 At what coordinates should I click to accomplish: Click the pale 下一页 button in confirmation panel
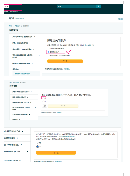tap(63, 106)
